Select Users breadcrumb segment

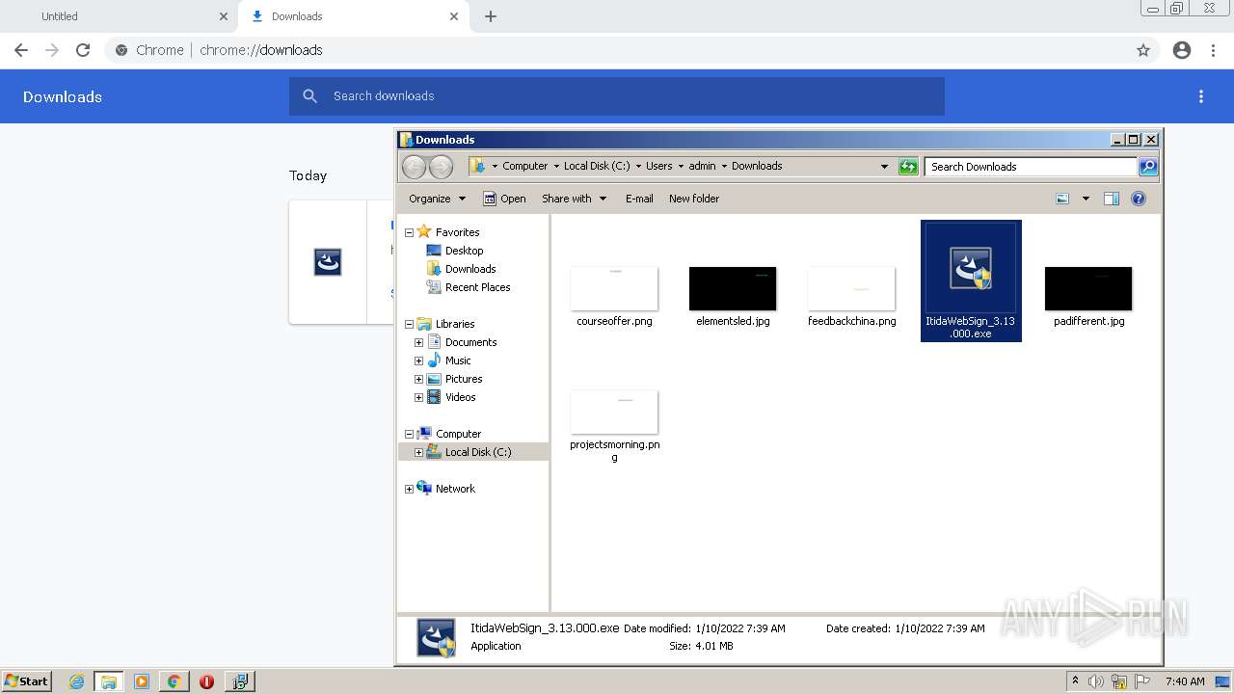659,166
